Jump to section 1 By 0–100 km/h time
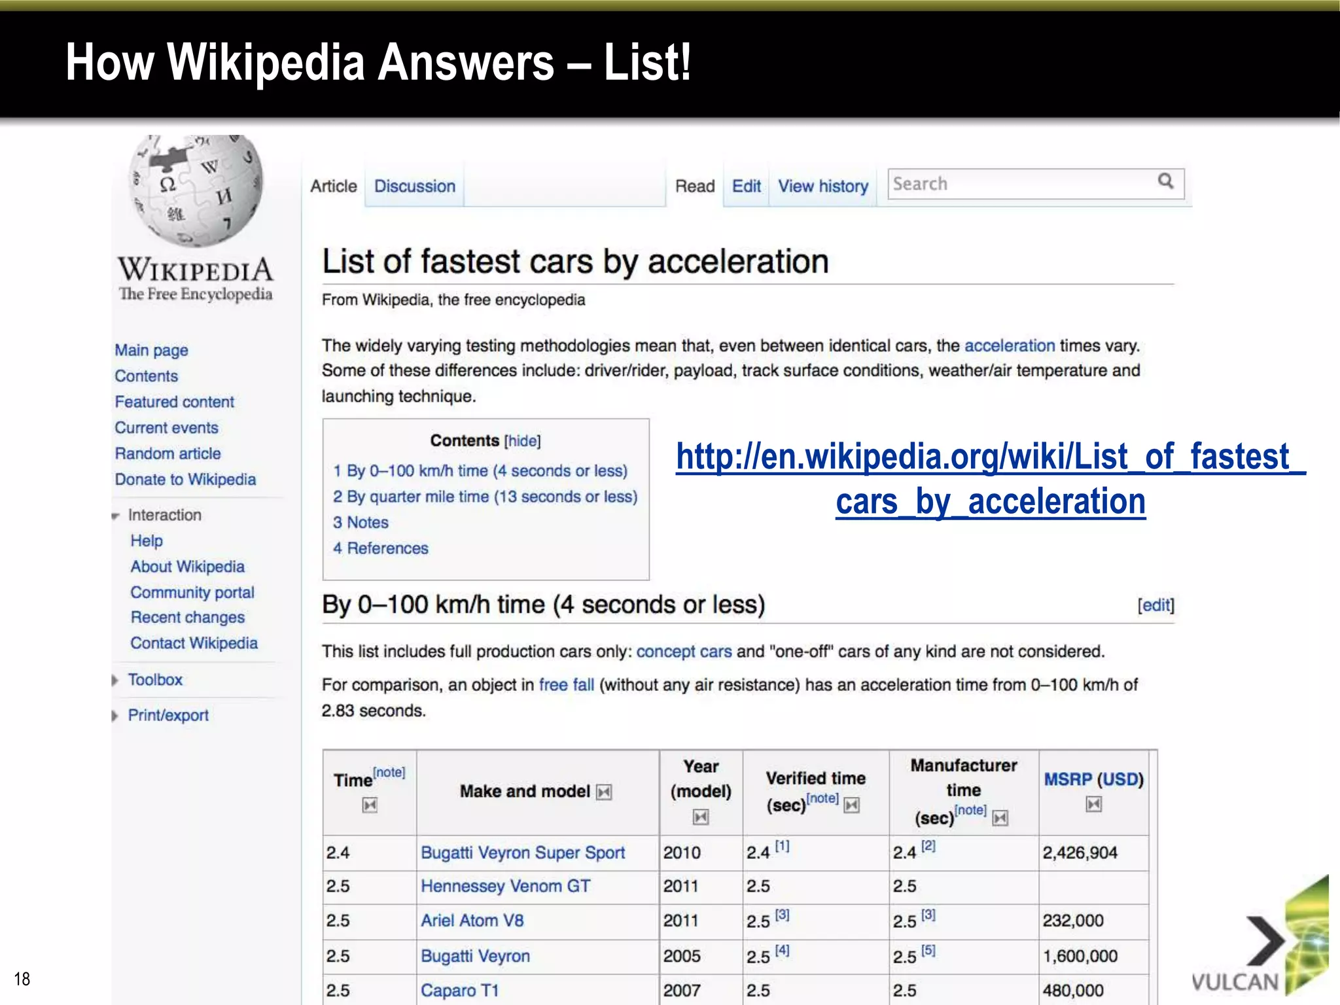1340x1005 pixels. 480,471
